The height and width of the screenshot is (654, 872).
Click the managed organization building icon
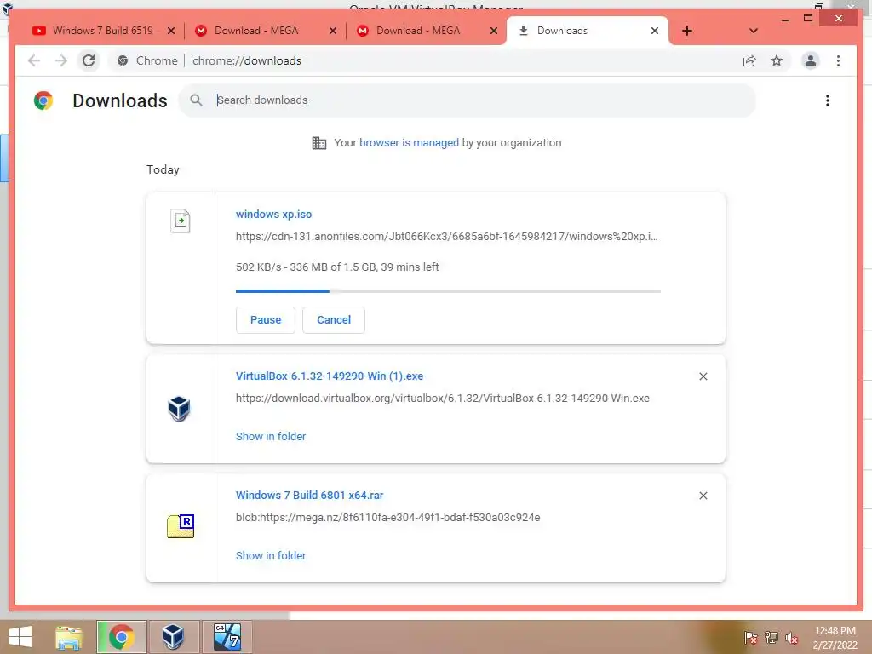[319, 143]
